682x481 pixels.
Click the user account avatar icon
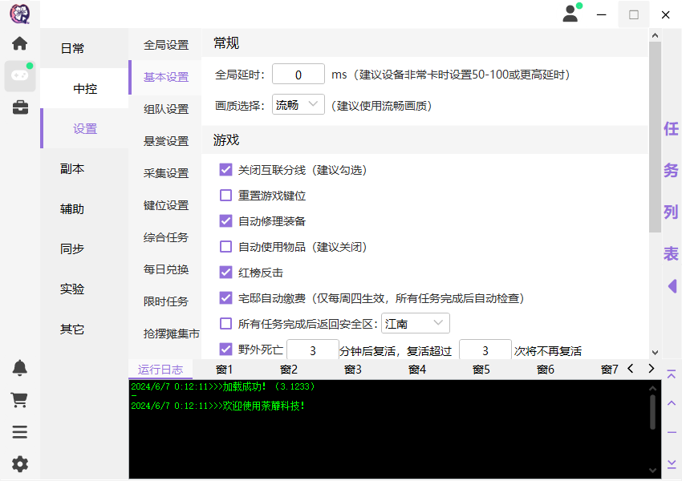570,14
